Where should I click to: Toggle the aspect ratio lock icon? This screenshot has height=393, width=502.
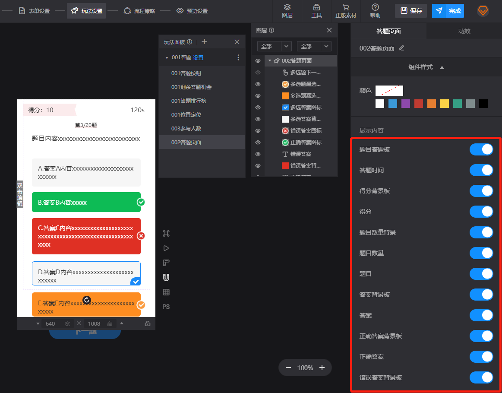pos(148,323)
